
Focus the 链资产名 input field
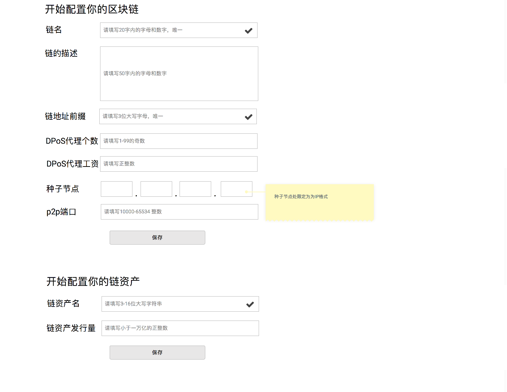tap(180, 304)
